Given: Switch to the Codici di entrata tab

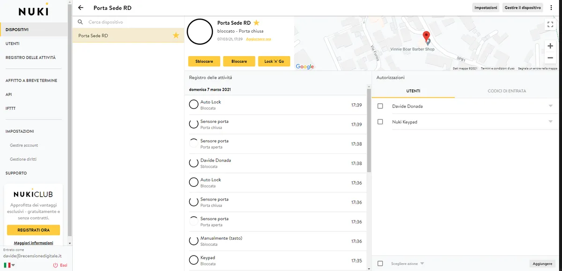Looking at the screenshot, I should point(507,91).
